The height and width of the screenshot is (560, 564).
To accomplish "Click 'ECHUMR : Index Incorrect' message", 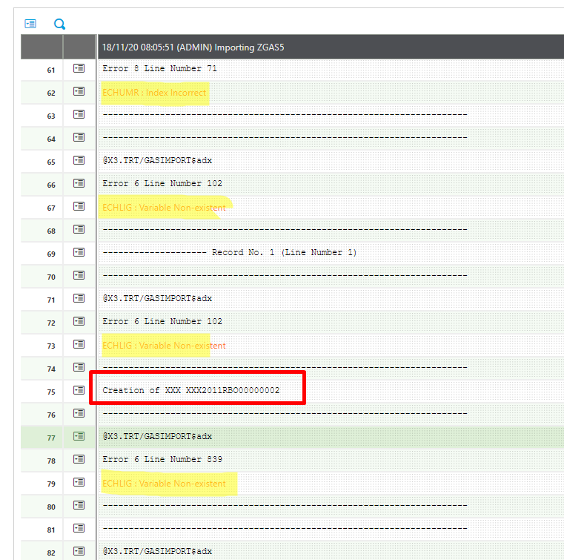I will 154,93.
